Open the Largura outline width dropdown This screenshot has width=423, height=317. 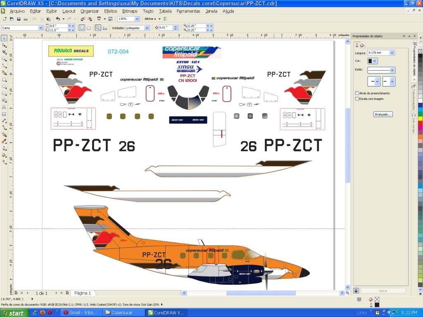tap(392, 53)
